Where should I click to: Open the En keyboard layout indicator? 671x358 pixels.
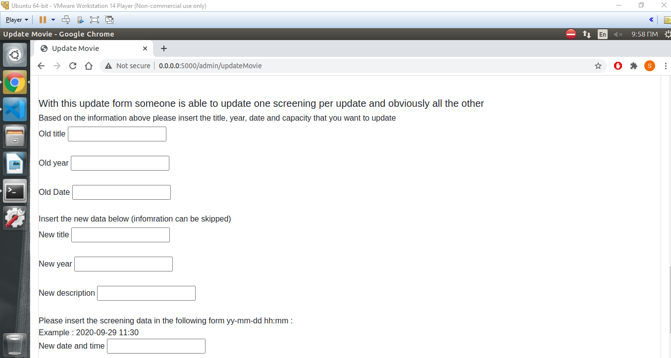tap(602, 34)
